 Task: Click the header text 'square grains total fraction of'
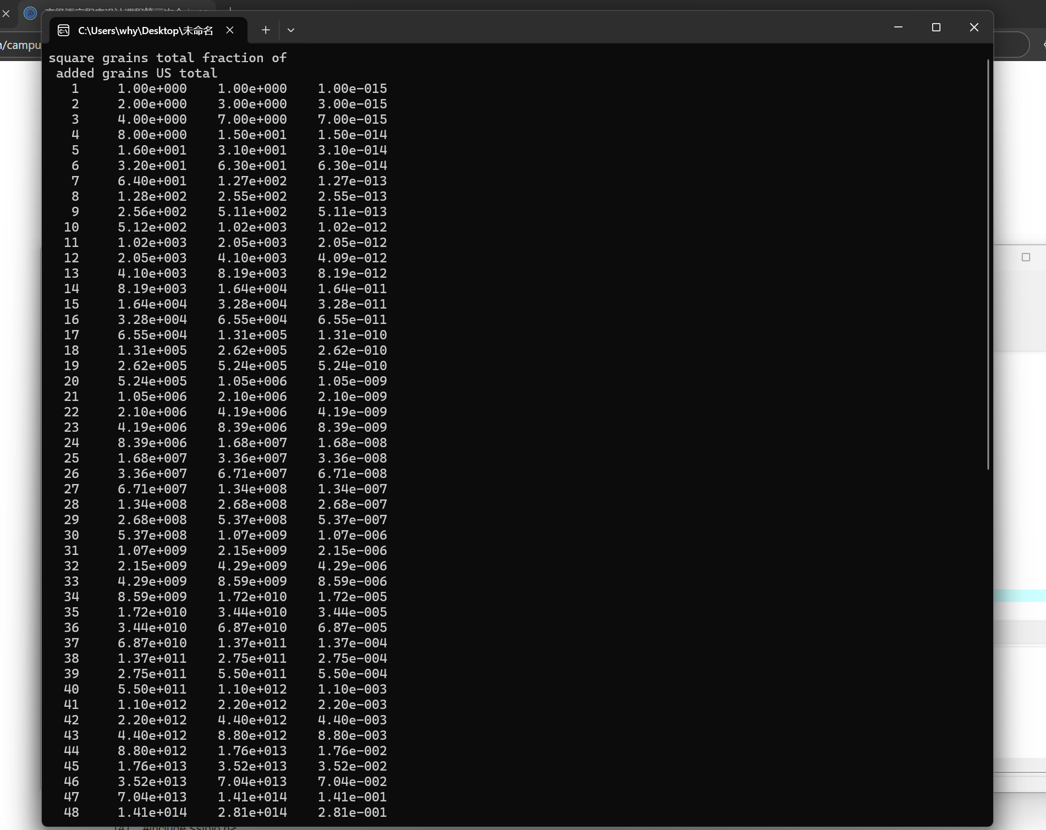pos(168,58)
